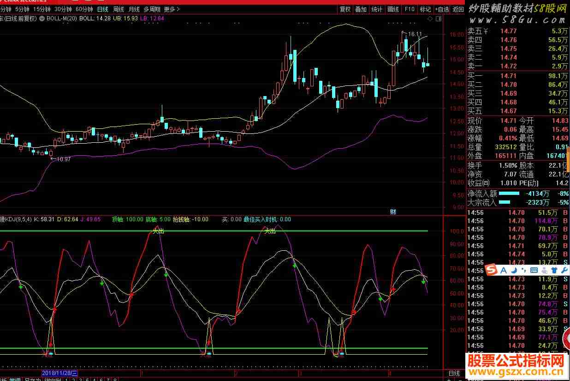Screen dimensions: 570x381
Task: Toggle Sogou English/Chinese A icon
Action: pos(504,270)
